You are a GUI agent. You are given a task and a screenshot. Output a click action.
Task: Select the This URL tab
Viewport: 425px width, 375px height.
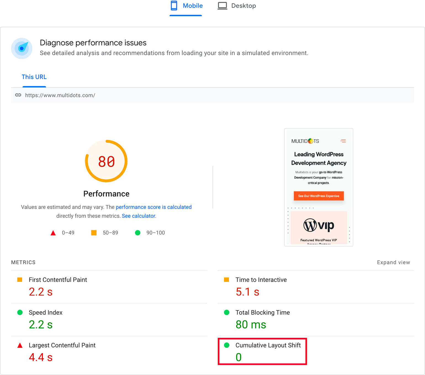[34, 77]
